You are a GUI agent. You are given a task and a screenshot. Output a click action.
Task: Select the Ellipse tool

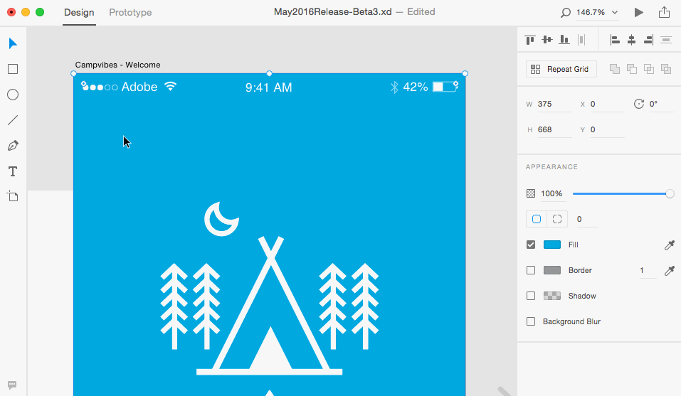pyautogui.click(x=13, y=95)
